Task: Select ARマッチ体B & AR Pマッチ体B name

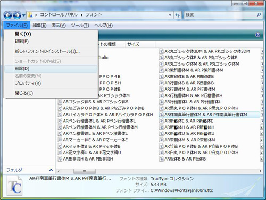Action: coord(92,146)
